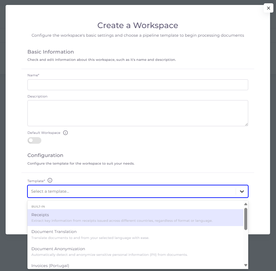
Task: Open the 'Select a template...' combo box
Action: [x=132, y=191]
